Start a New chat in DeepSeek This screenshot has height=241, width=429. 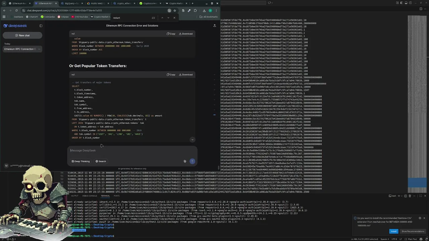[22, 35]
